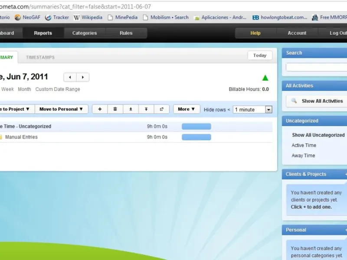Click Manual Entries 9h 0m 0s duration
The image size is (347, 260).
click(157, 137)
